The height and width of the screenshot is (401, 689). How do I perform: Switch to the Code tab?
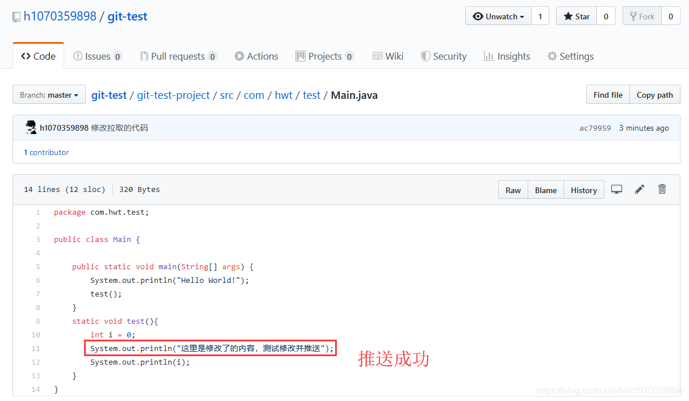click(x=38, y=56)
